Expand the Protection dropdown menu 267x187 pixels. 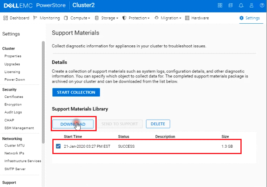[x=136, y=18]
